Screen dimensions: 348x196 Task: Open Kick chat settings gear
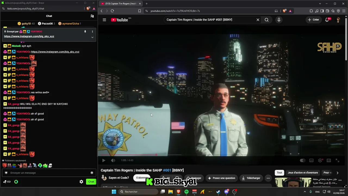[81, 182]
